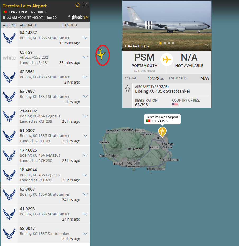
Task: Click the yellow plane icon between PSM and N/A
Action: pyautogui.click(x=167, y=60)
